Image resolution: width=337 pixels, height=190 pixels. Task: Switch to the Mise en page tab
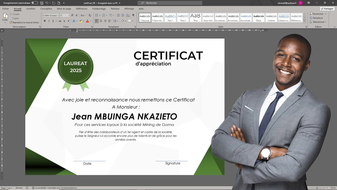coord(64,9)
